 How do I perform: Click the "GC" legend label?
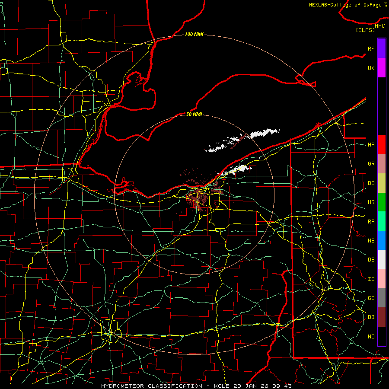[371, 298]
